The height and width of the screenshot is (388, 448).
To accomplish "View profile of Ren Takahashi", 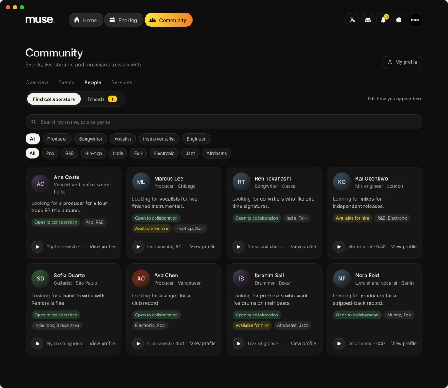I will click(x=303, y=246).
